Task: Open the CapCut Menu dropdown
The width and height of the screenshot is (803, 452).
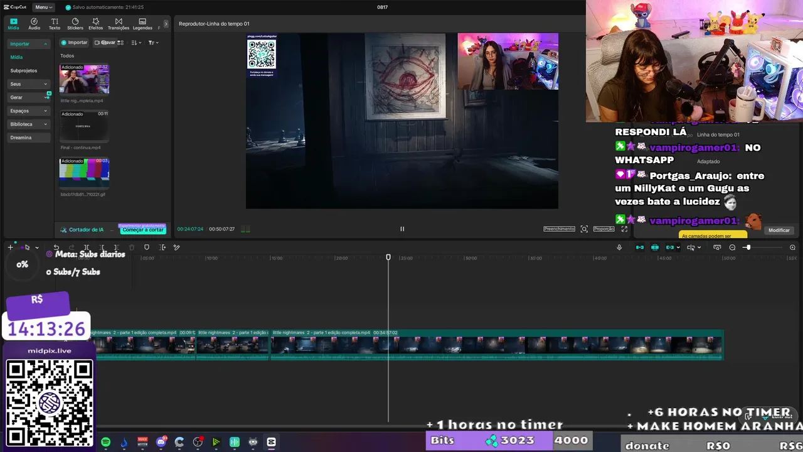Action: (x=43, y=7)
